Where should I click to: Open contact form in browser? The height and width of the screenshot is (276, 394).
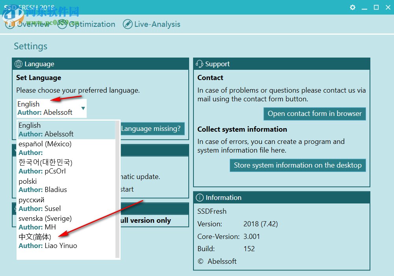point(314,114)
